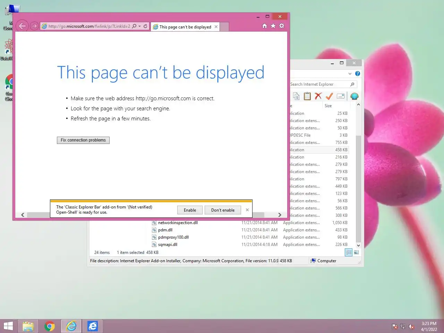Click Computer in the Explorer status bar

click(x=326, y=261)
